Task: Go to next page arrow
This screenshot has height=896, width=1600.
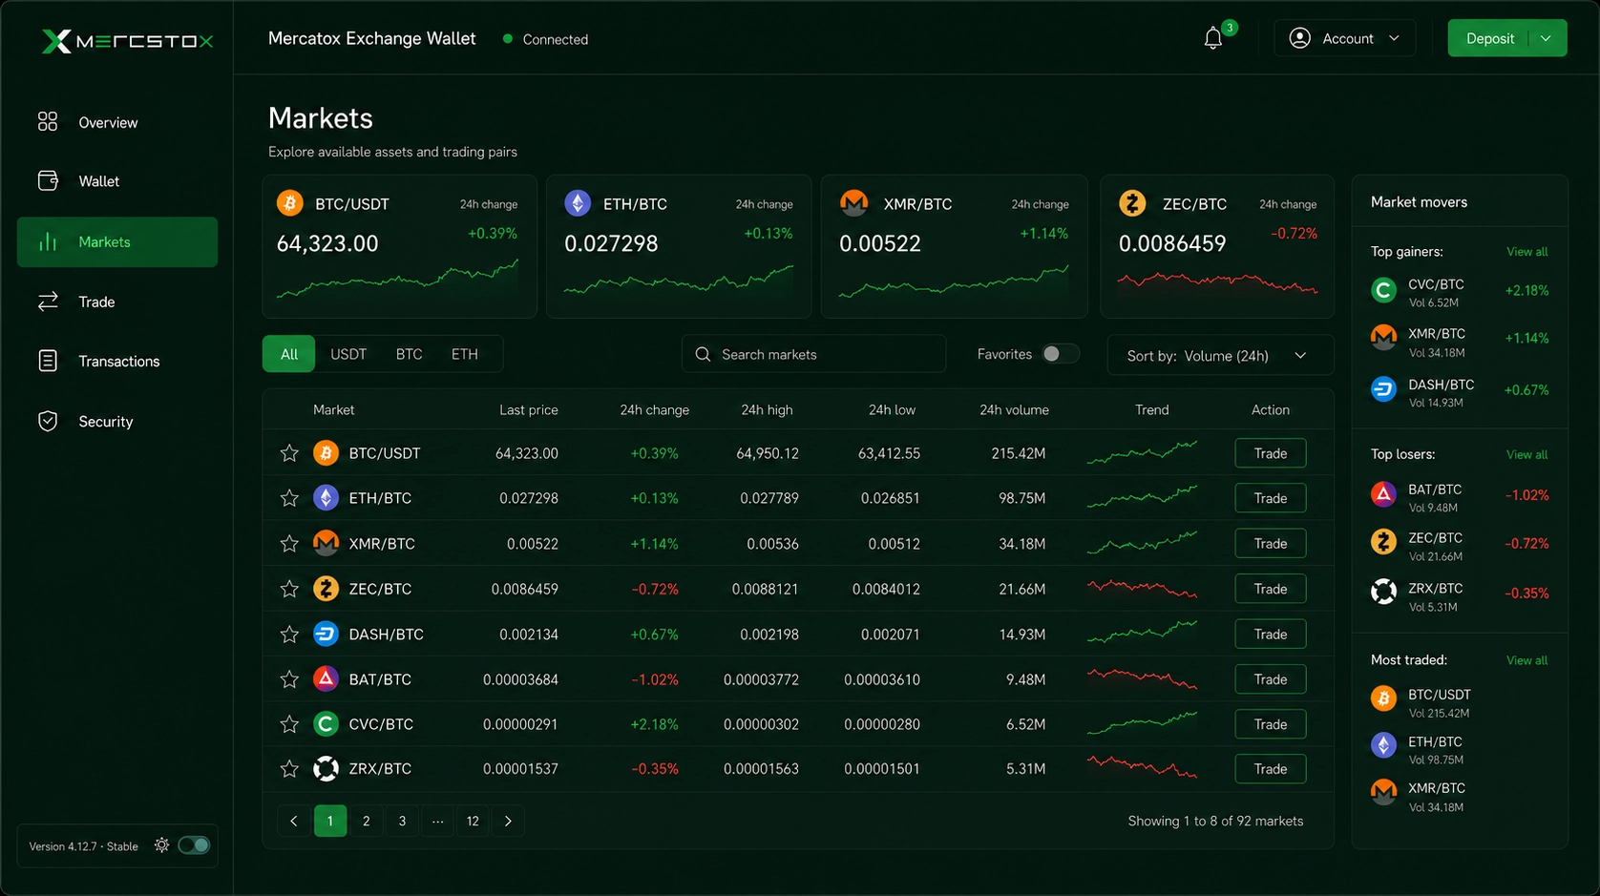Action: click(508, 822)
